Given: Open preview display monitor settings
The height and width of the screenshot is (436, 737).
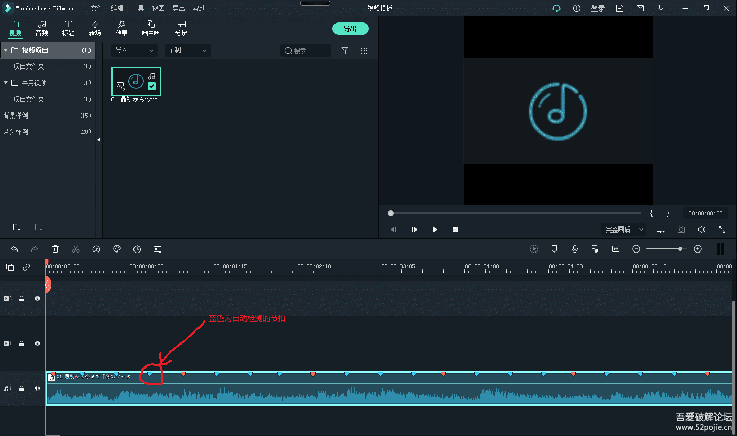Looking at the screenshot, I should [x=661, y=230].
